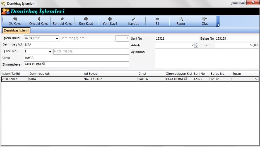
Task: Expand the toolbar overflow options arrow
Action: [218, 25]
